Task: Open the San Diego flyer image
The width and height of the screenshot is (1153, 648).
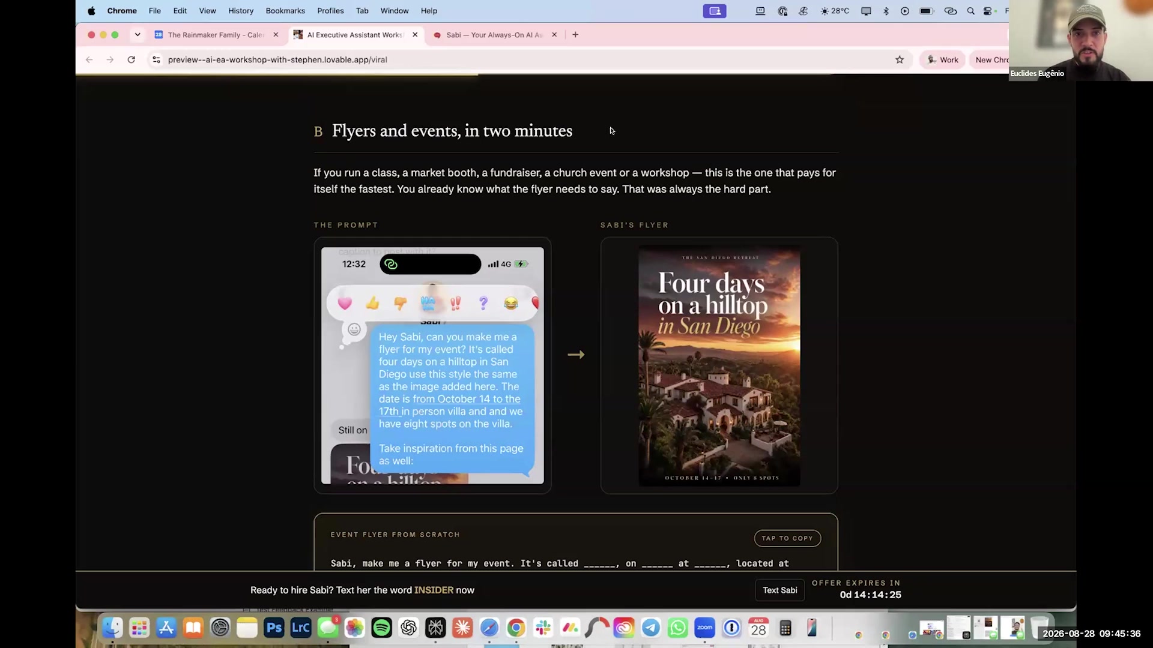Action: pyautogui.click(x=719, y=365)
